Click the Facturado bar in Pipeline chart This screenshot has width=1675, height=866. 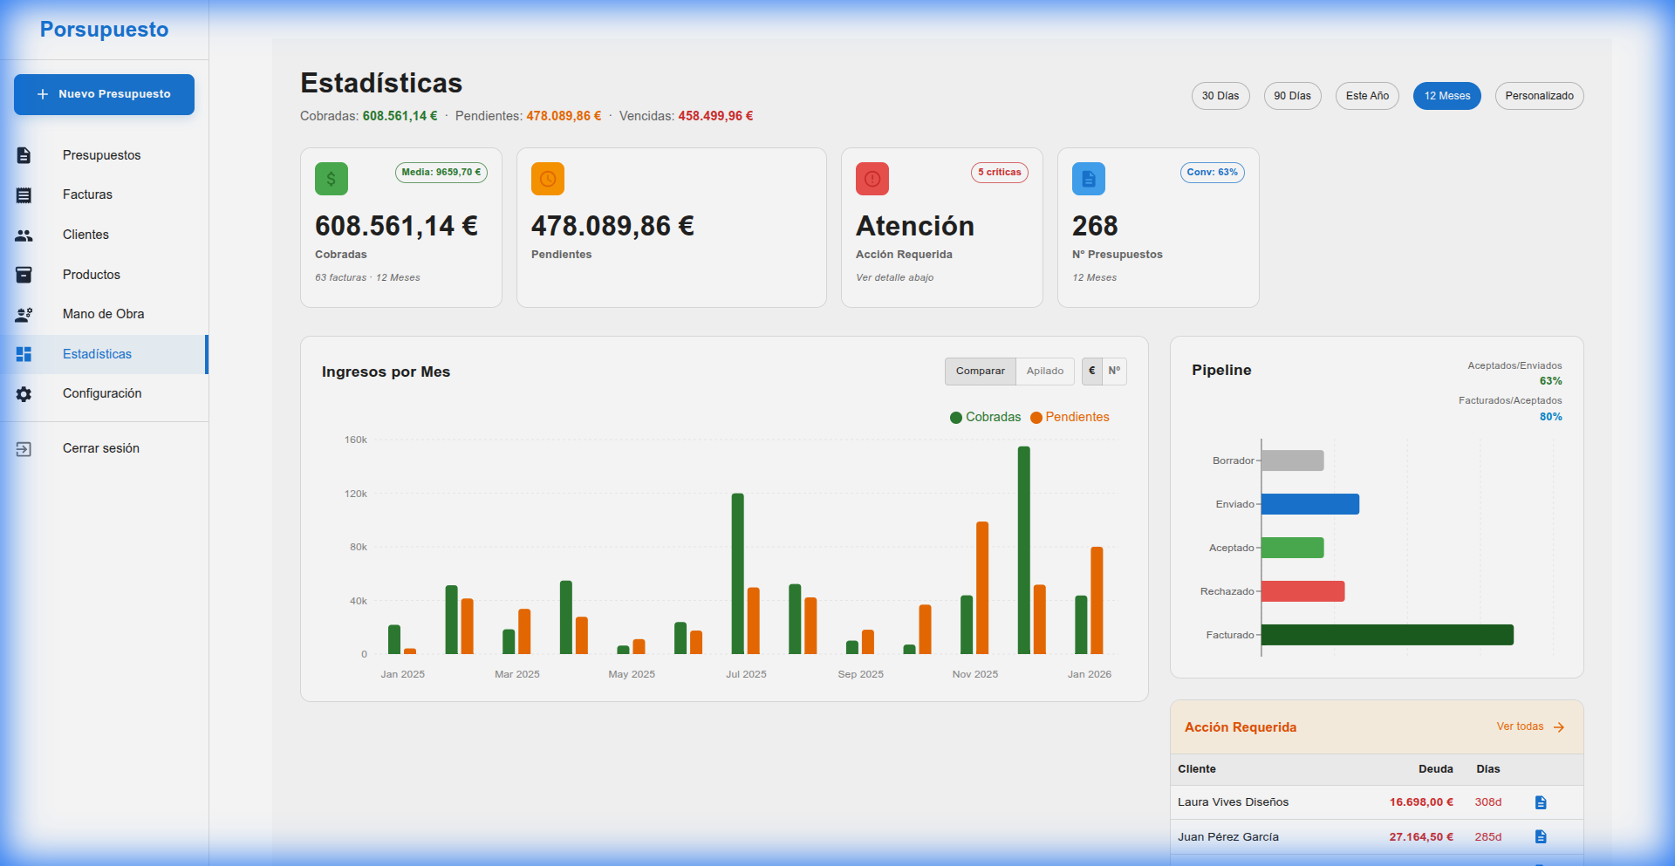point(1386,635)
